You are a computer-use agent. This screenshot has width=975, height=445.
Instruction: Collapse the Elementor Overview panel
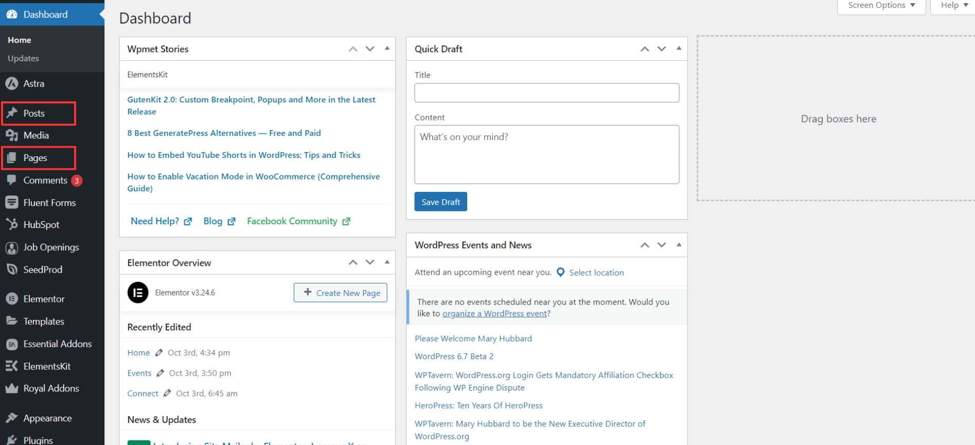click(x=387, y=262)
